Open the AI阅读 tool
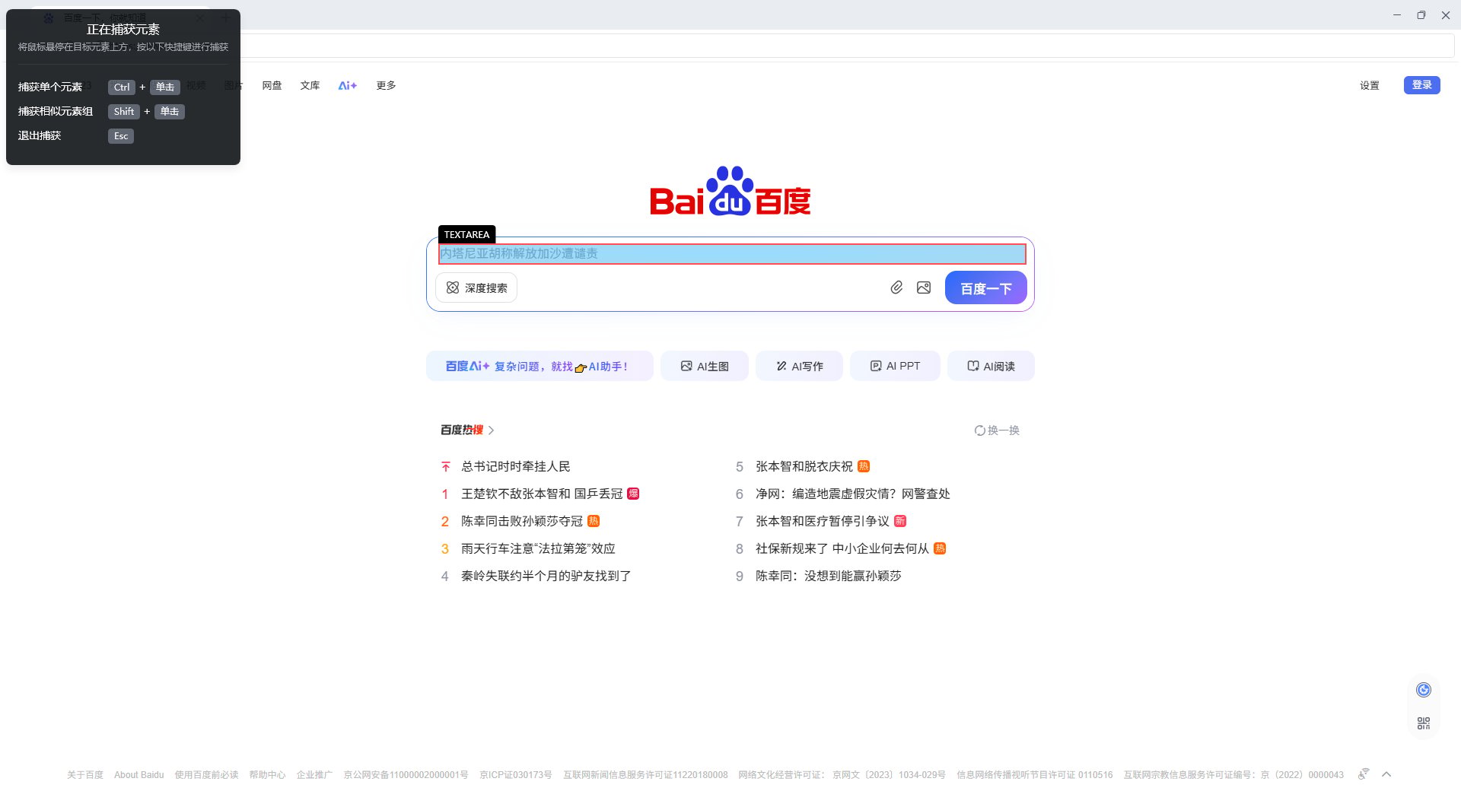Image resolution: width=1461 pixels, height=791 pixels. (991, 366)
